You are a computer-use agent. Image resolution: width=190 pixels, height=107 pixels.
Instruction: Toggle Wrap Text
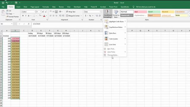[x=71, y=12]
